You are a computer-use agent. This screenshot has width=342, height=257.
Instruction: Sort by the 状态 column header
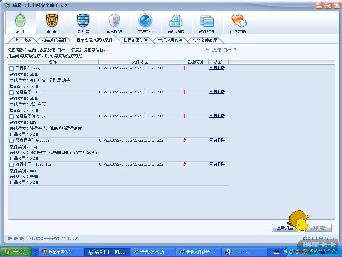tap(218, 62)
